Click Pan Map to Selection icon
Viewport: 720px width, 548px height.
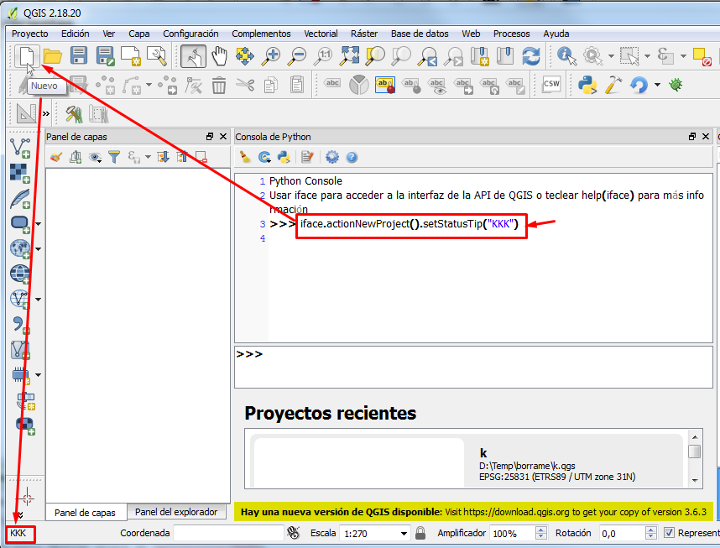pyautogui.click(x=245, y=56)
